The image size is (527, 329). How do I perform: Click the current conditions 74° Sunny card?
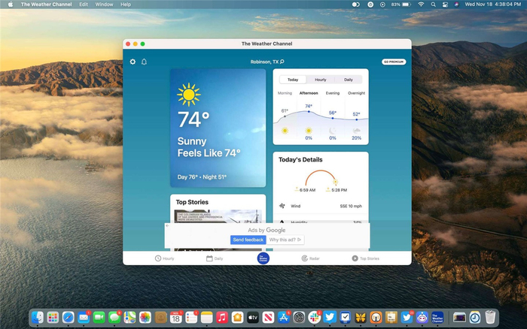click(x=218, y=128)
